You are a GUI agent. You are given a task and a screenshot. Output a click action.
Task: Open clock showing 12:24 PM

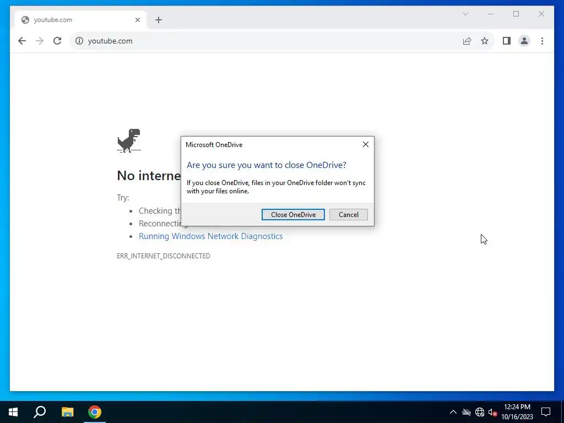pos(517,412)
